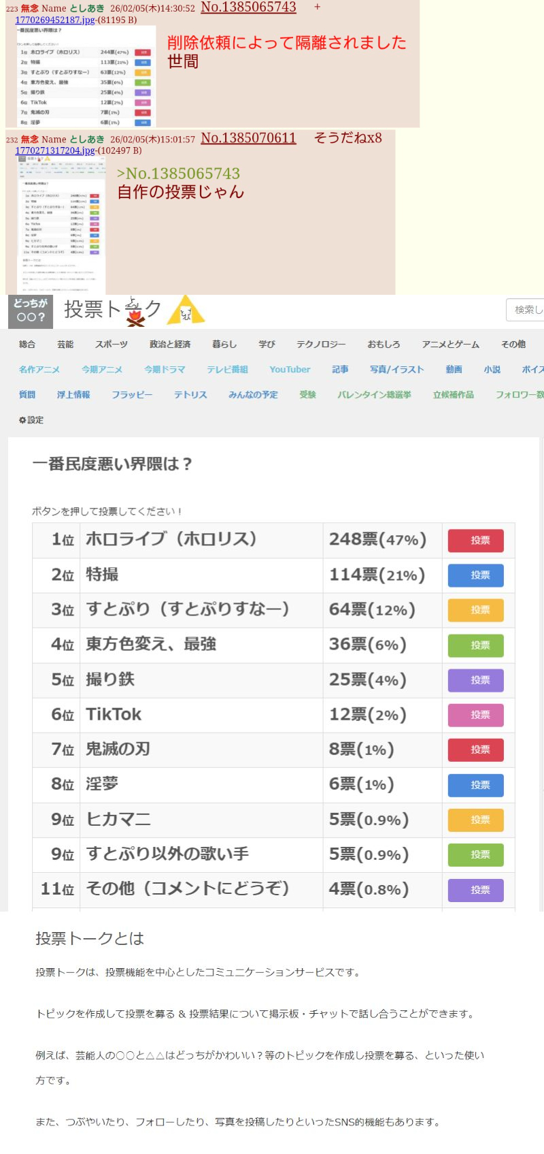Click post number link No.1385070611
Screen dimensions: 544x1154
(x=248, y=138)
